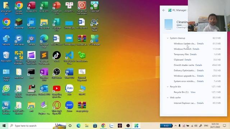Image resolution: width=230 pixels, height=129 pixels.
Task: Open Details for Windows upgrade logs
Action: 200,76
